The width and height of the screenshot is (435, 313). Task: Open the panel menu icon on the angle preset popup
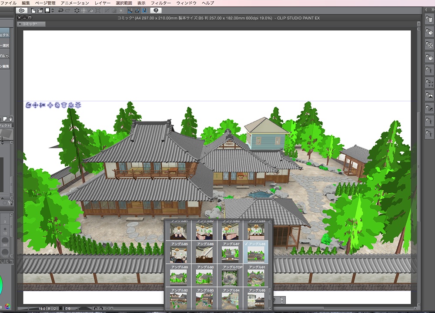(270, 222)
